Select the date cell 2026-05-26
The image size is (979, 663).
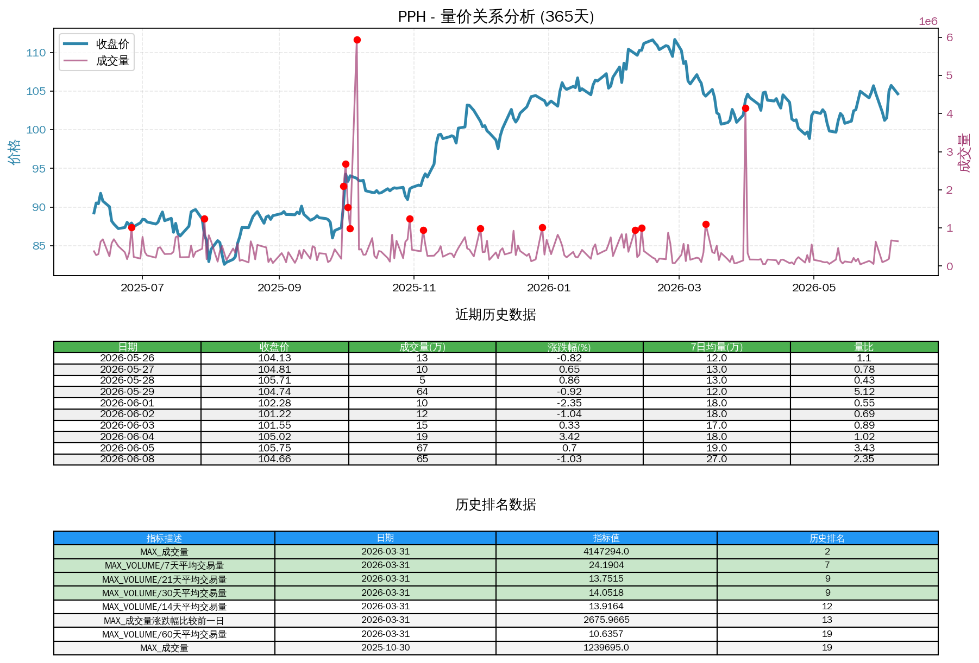point(127,358)
